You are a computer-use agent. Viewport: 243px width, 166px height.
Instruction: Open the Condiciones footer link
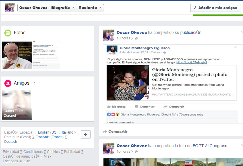coord(33,152)
